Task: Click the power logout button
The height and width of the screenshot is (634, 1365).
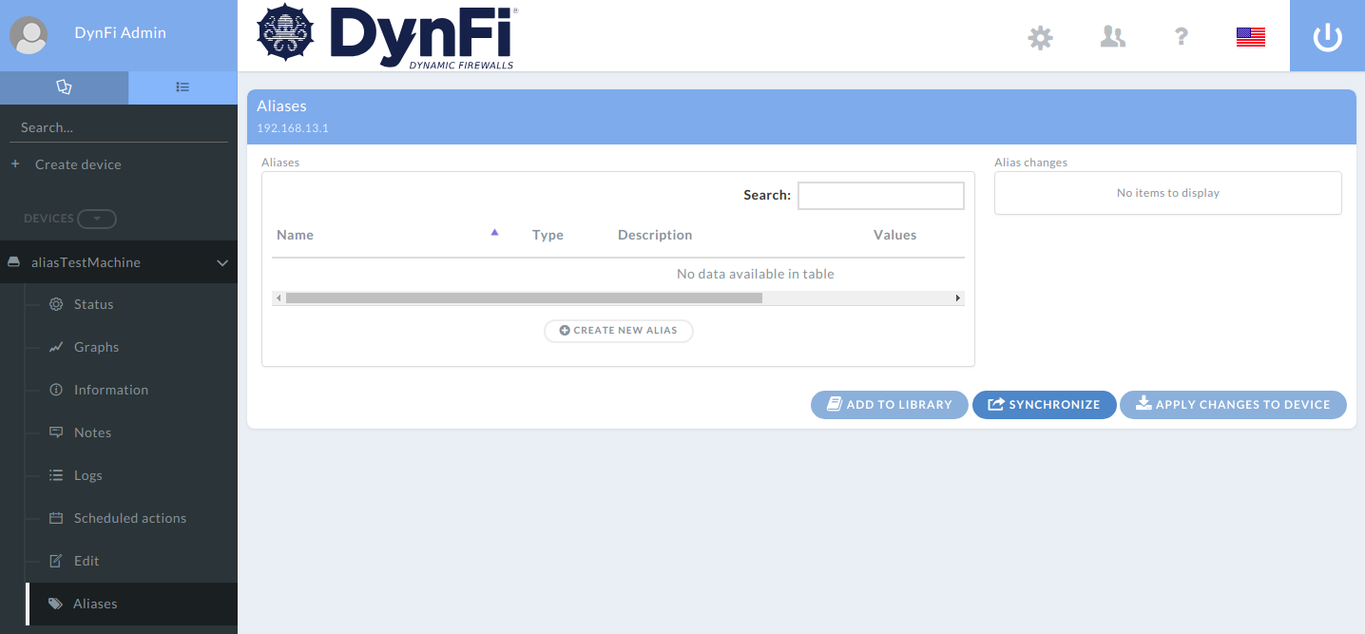Action: pos(1327,36)
